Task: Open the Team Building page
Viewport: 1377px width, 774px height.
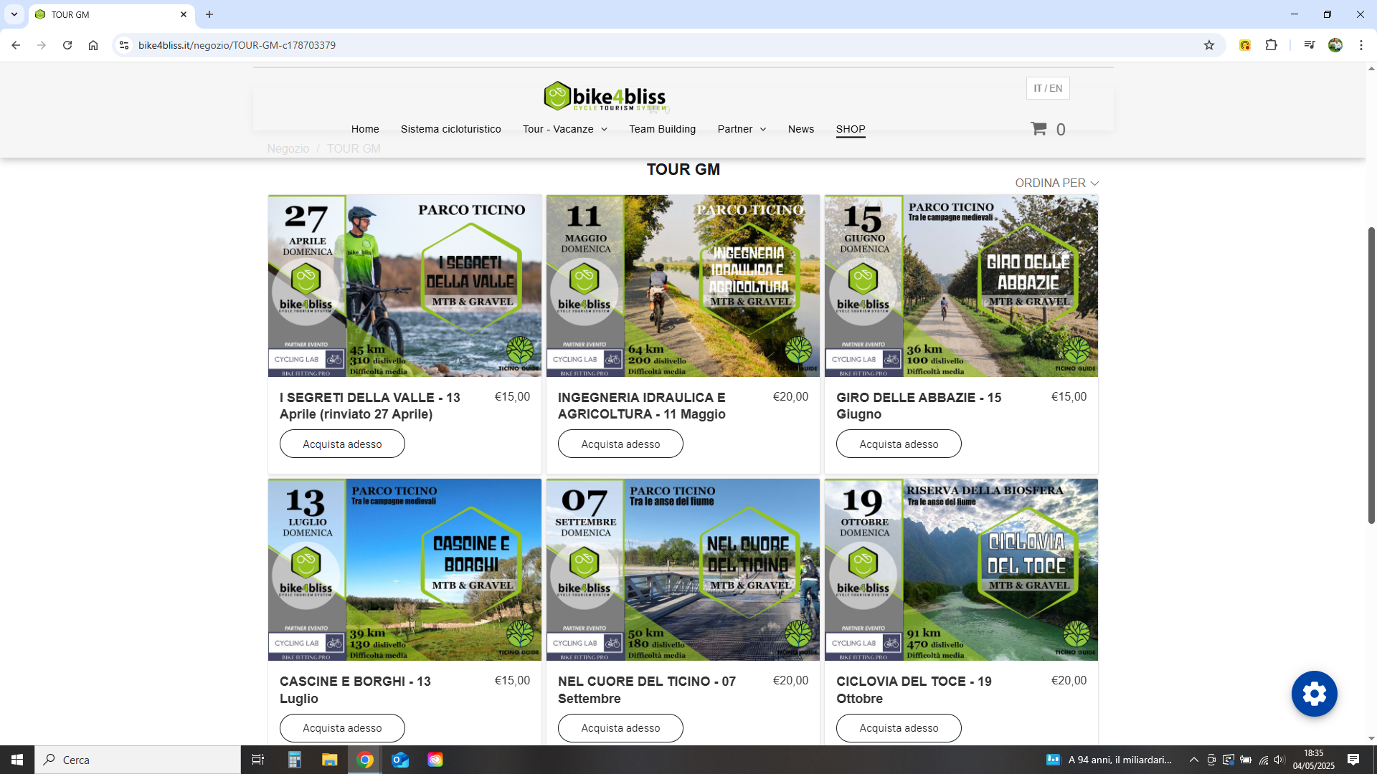Action: pyautogui.click(x=662, y=129)
